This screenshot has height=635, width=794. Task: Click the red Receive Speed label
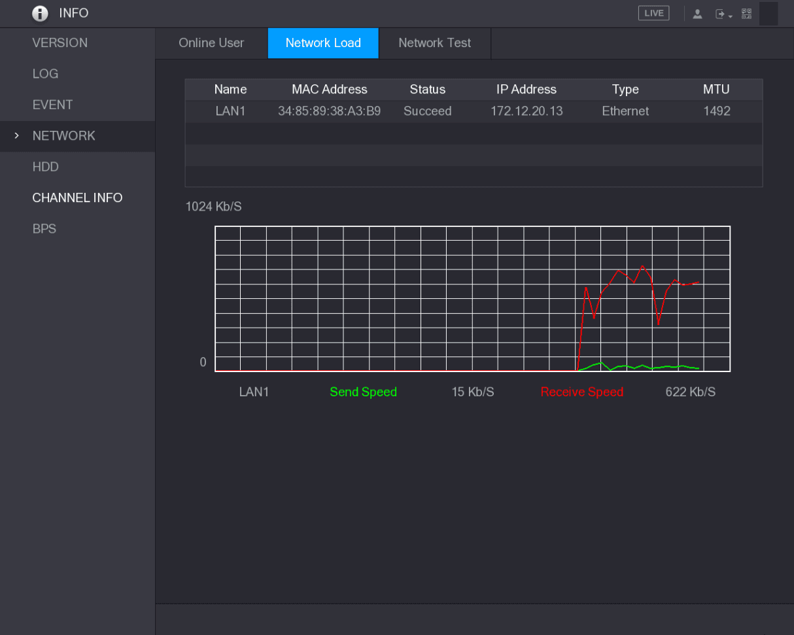click(x=582, y=392)
